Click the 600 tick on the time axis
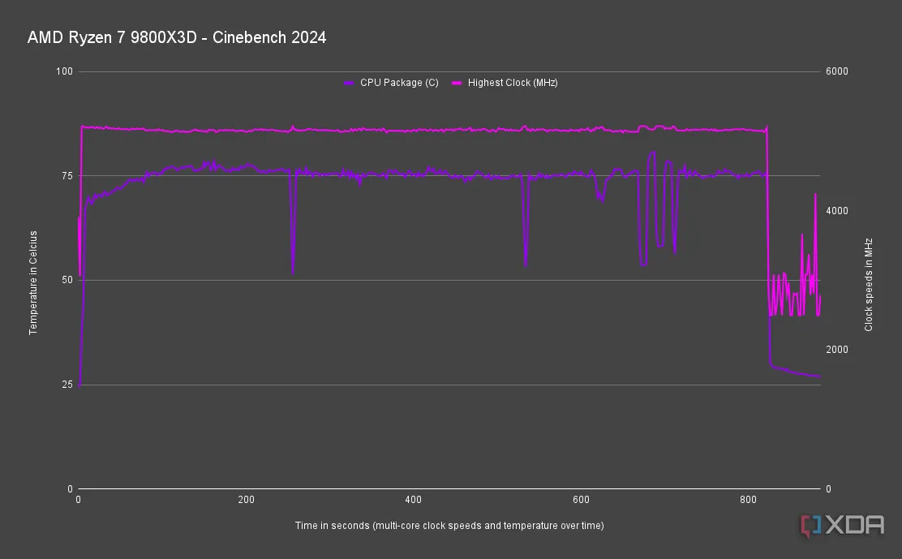The height and width of the screenshot is (559, 902). coord(581,501)
